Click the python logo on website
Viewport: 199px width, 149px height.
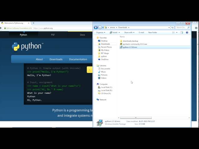[x=27, y=47]
